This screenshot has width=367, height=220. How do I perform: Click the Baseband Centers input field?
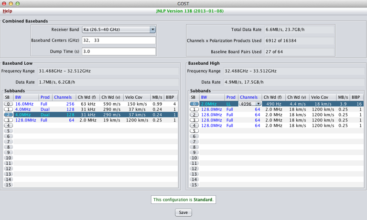click(119, 40)
